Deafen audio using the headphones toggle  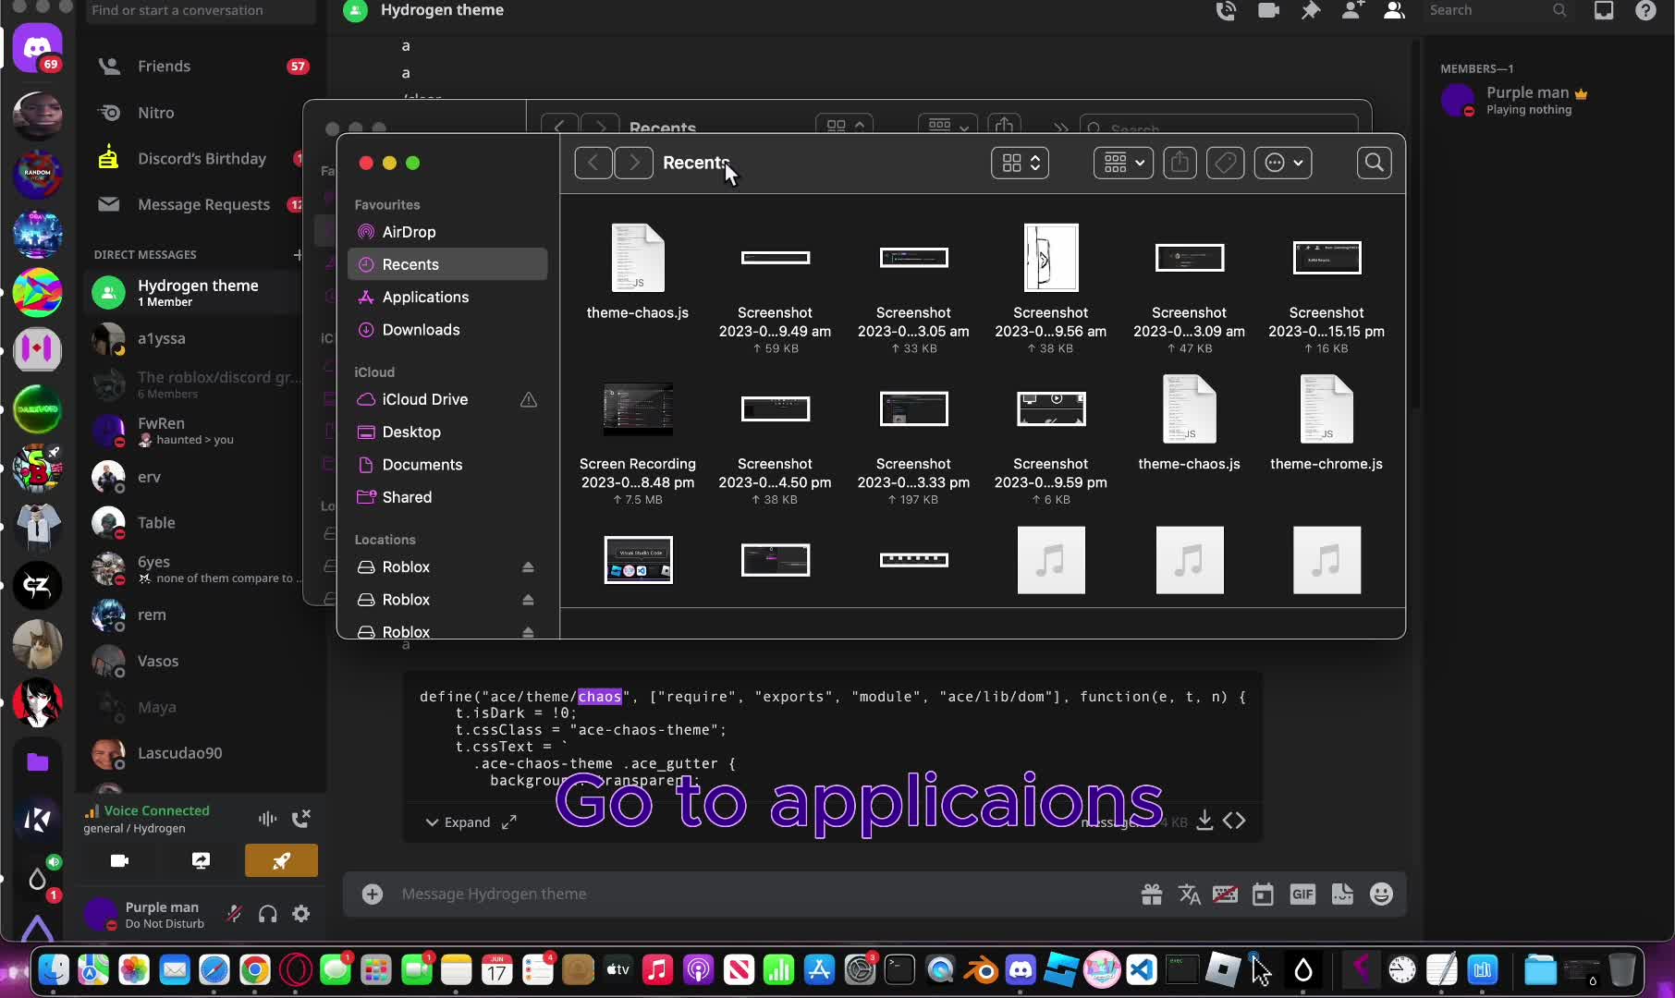click(x=267, y=913)
